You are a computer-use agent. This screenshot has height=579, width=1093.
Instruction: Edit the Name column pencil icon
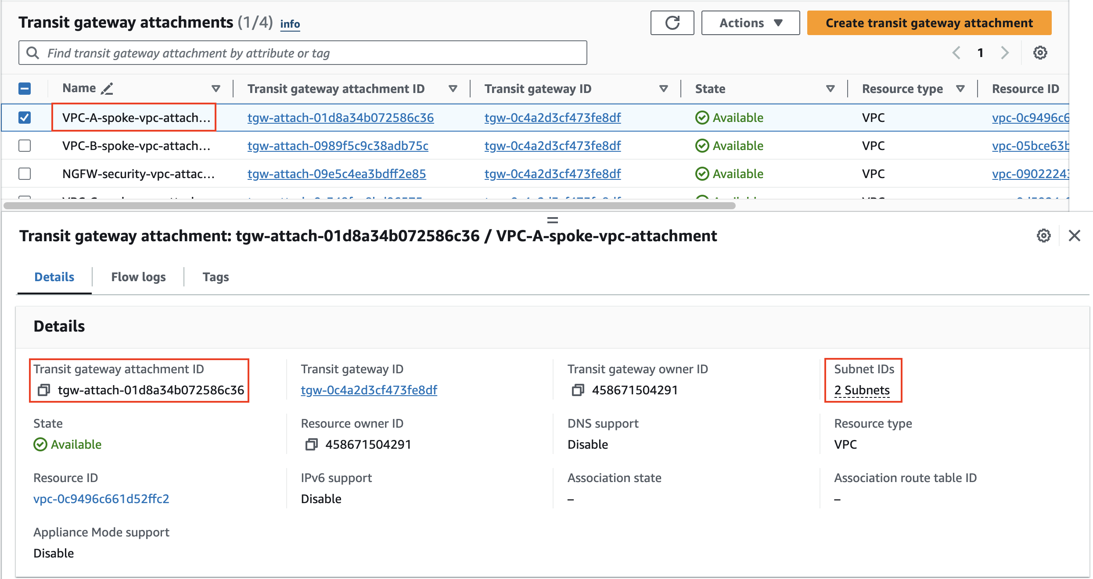(x=107, y=89)
